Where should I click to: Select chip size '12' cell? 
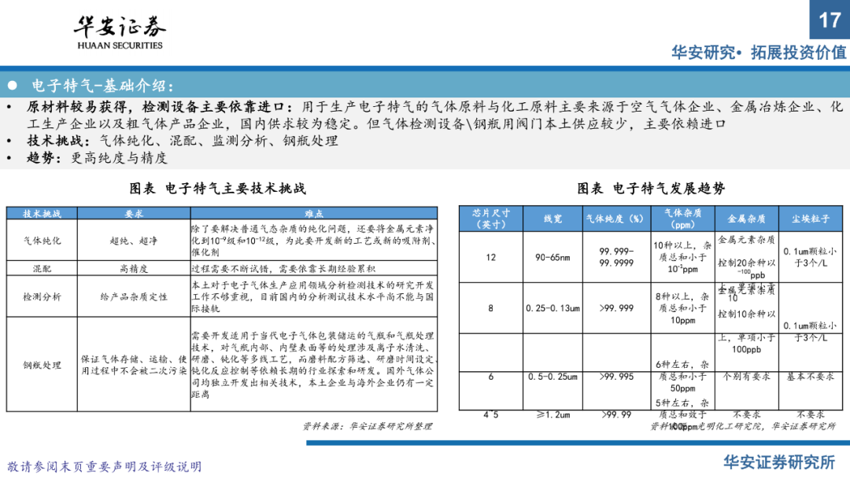pyautogui.click(x=490, y=257)
